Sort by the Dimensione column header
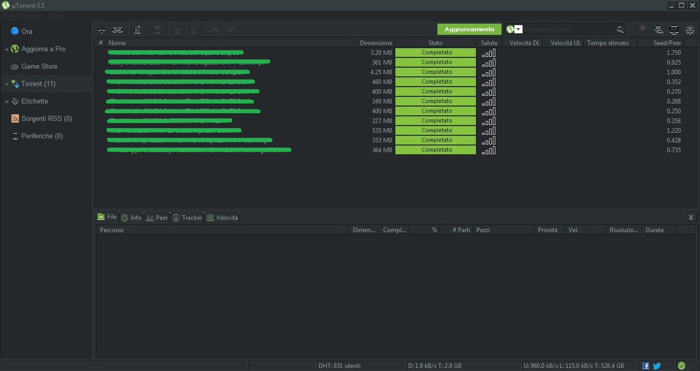 [x=375, y=43]
